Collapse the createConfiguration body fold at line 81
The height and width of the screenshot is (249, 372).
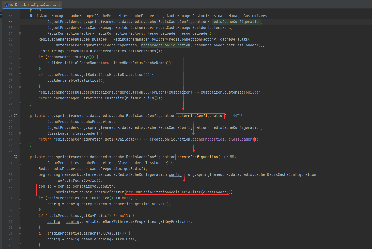pos(20,163)
